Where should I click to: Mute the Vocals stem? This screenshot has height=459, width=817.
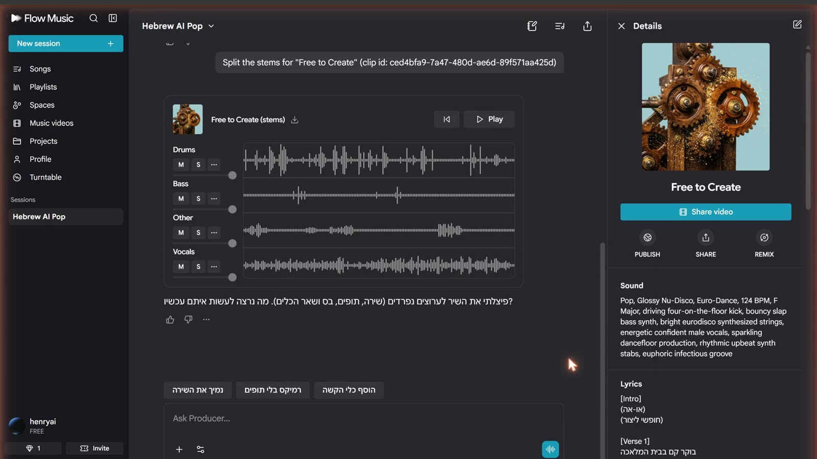coord(181,267)
